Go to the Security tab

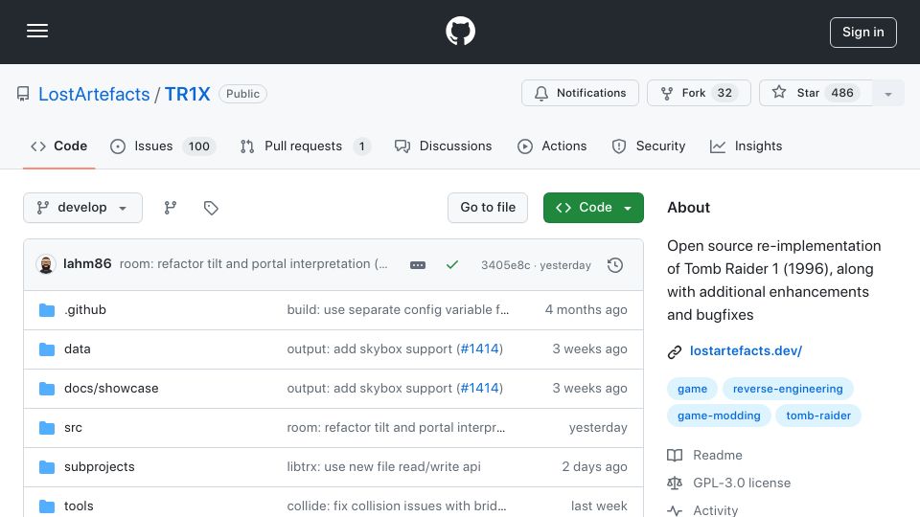tap(649, 146)
